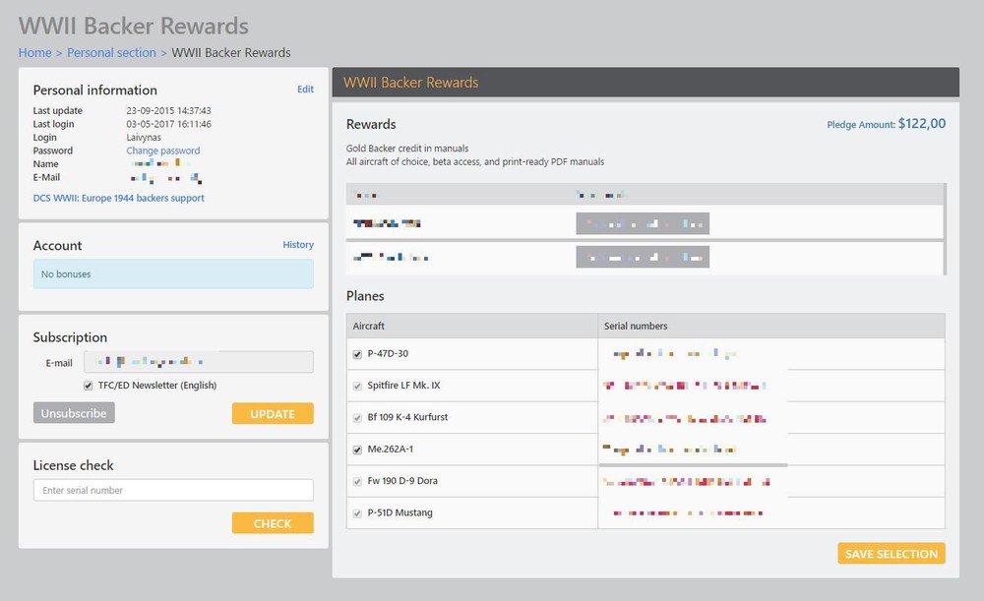984x601 pixels.
Task: Click the CHECK license button
Action: [273, 523]
